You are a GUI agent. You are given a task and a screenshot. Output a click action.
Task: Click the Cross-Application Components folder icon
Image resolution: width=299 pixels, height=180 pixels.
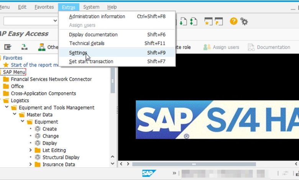pyautogui.click(x=6, y=93)
